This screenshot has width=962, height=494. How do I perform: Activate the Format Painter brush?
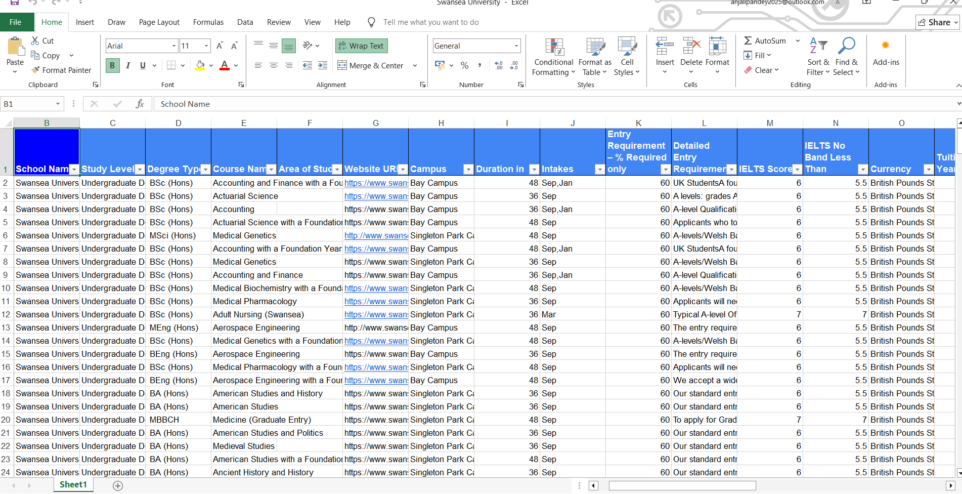35,70
